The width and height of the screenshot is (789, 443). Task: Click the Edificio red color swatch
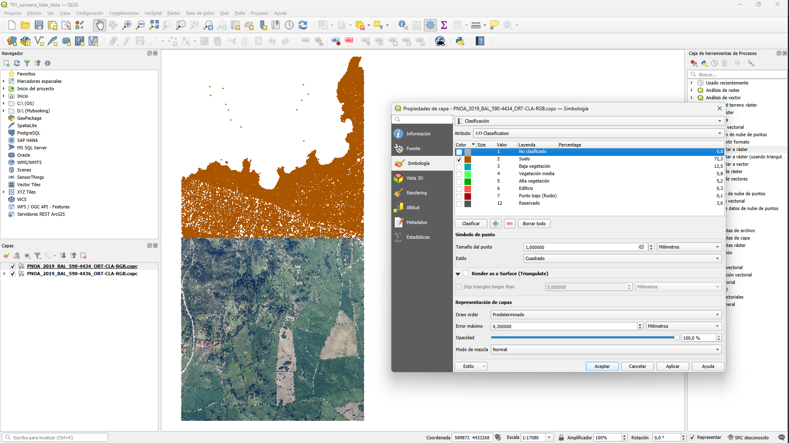(x=468, y=189)
